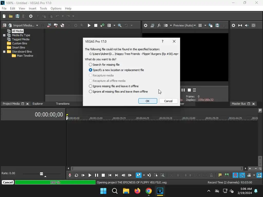Viewport: 263px width, 197px height.
Task: Stop timeline playback
Action: (103, 175)
